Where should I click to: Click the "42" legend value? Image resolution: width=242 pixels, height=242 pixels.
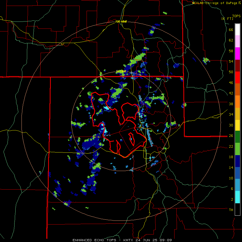(x=231, y=93)
